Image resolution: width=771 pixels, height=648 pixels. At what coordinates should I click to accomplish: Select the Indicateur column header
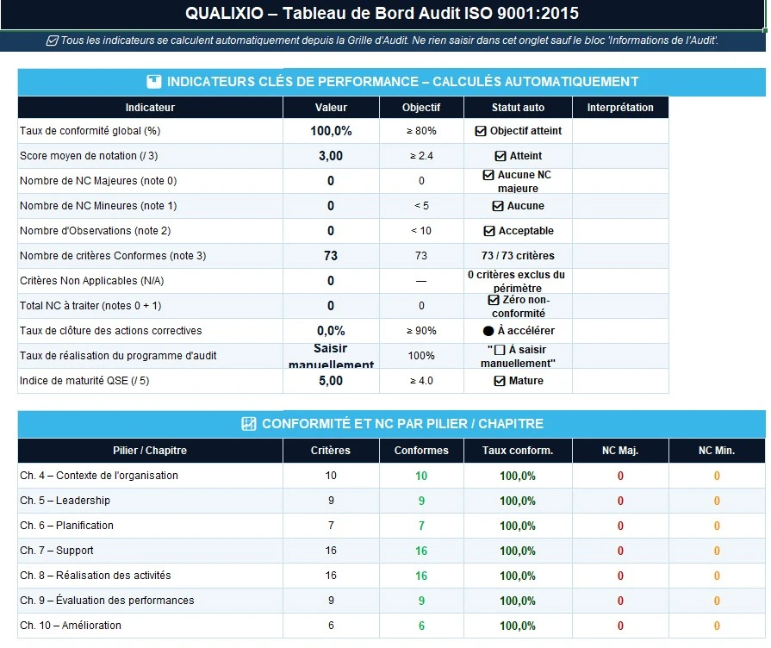click(x=150, y=107)
